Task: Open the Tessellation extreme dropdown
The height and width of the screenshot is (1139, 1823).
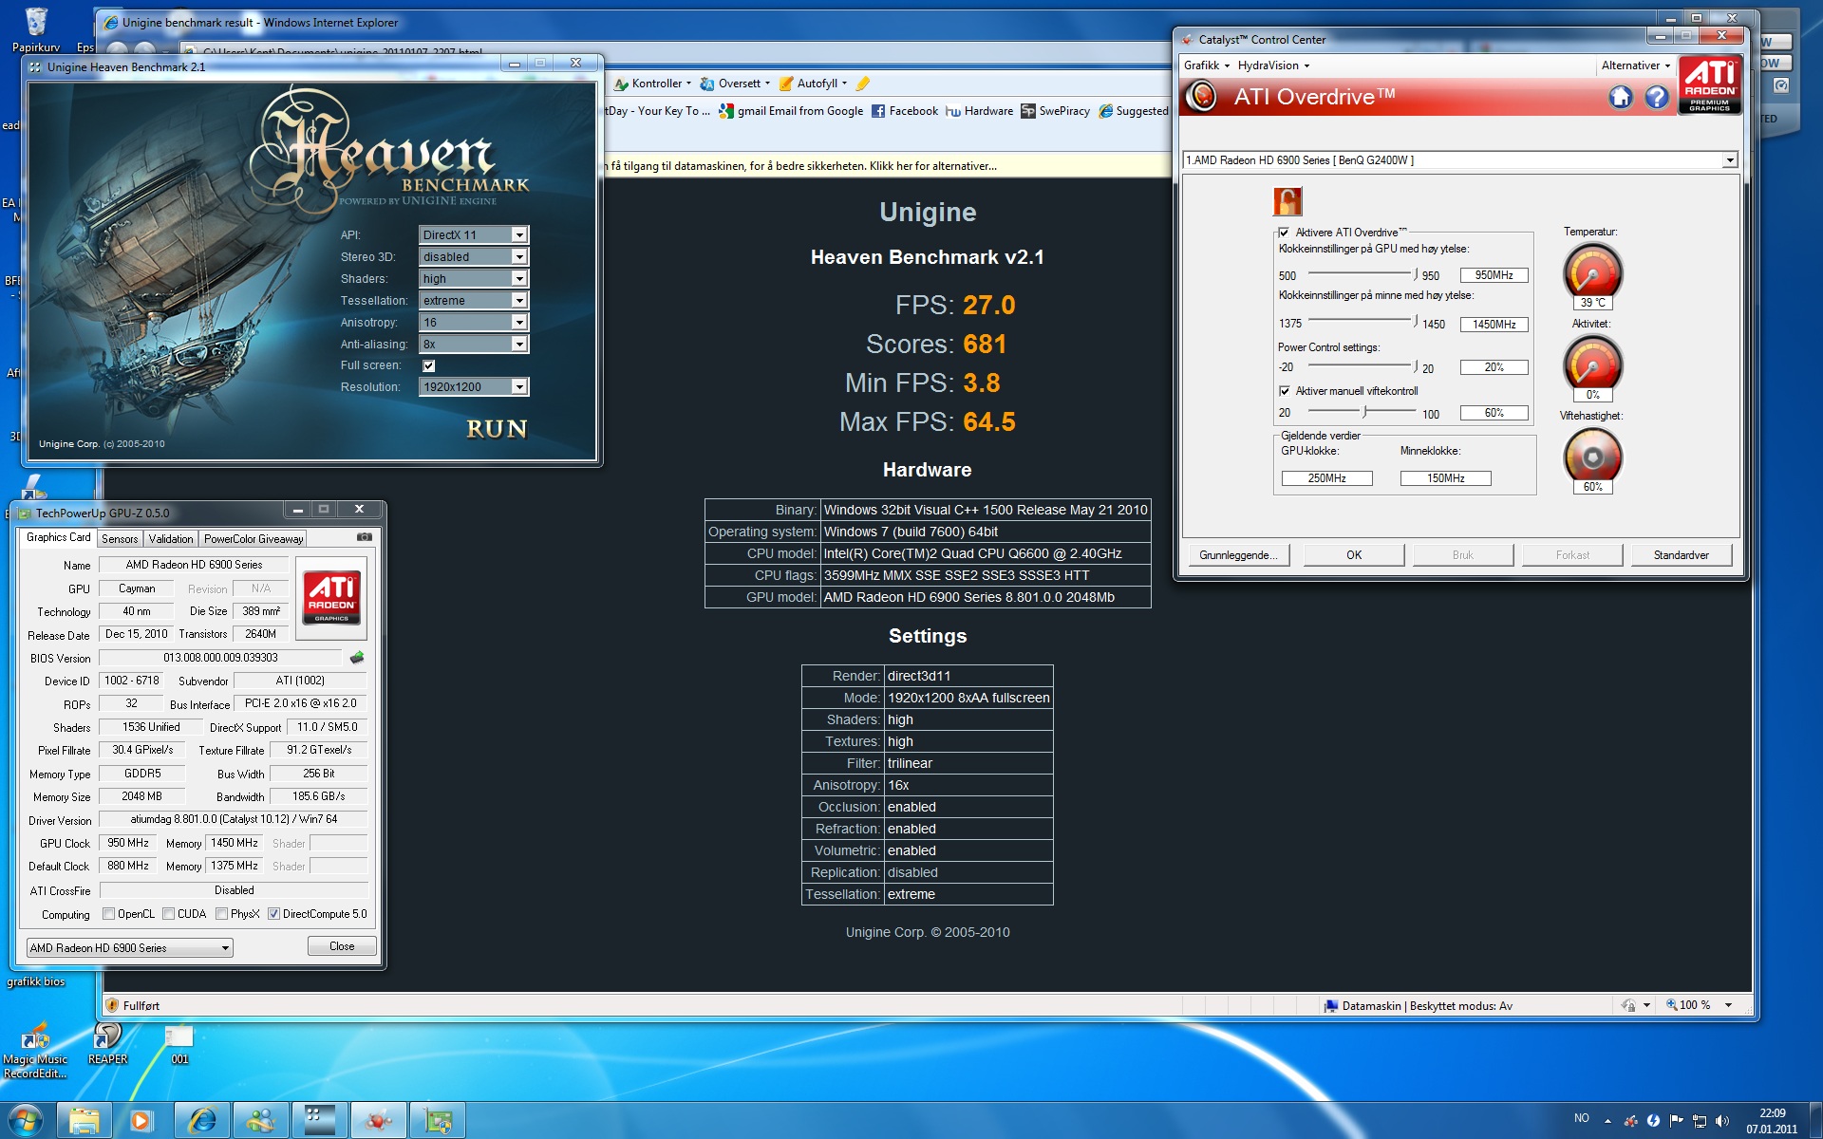Action: [x=473, y=300]
